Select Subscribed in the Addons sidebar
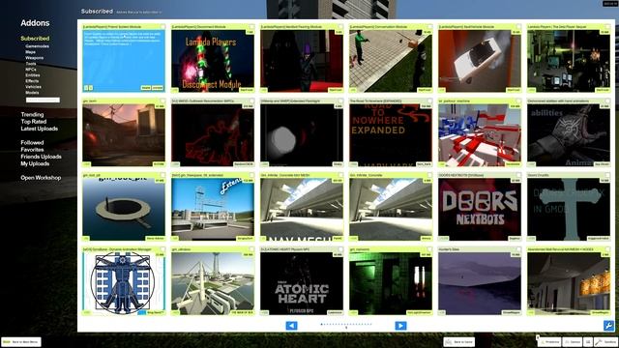Screen dimensions: 619x348 (x=35, y=39)
